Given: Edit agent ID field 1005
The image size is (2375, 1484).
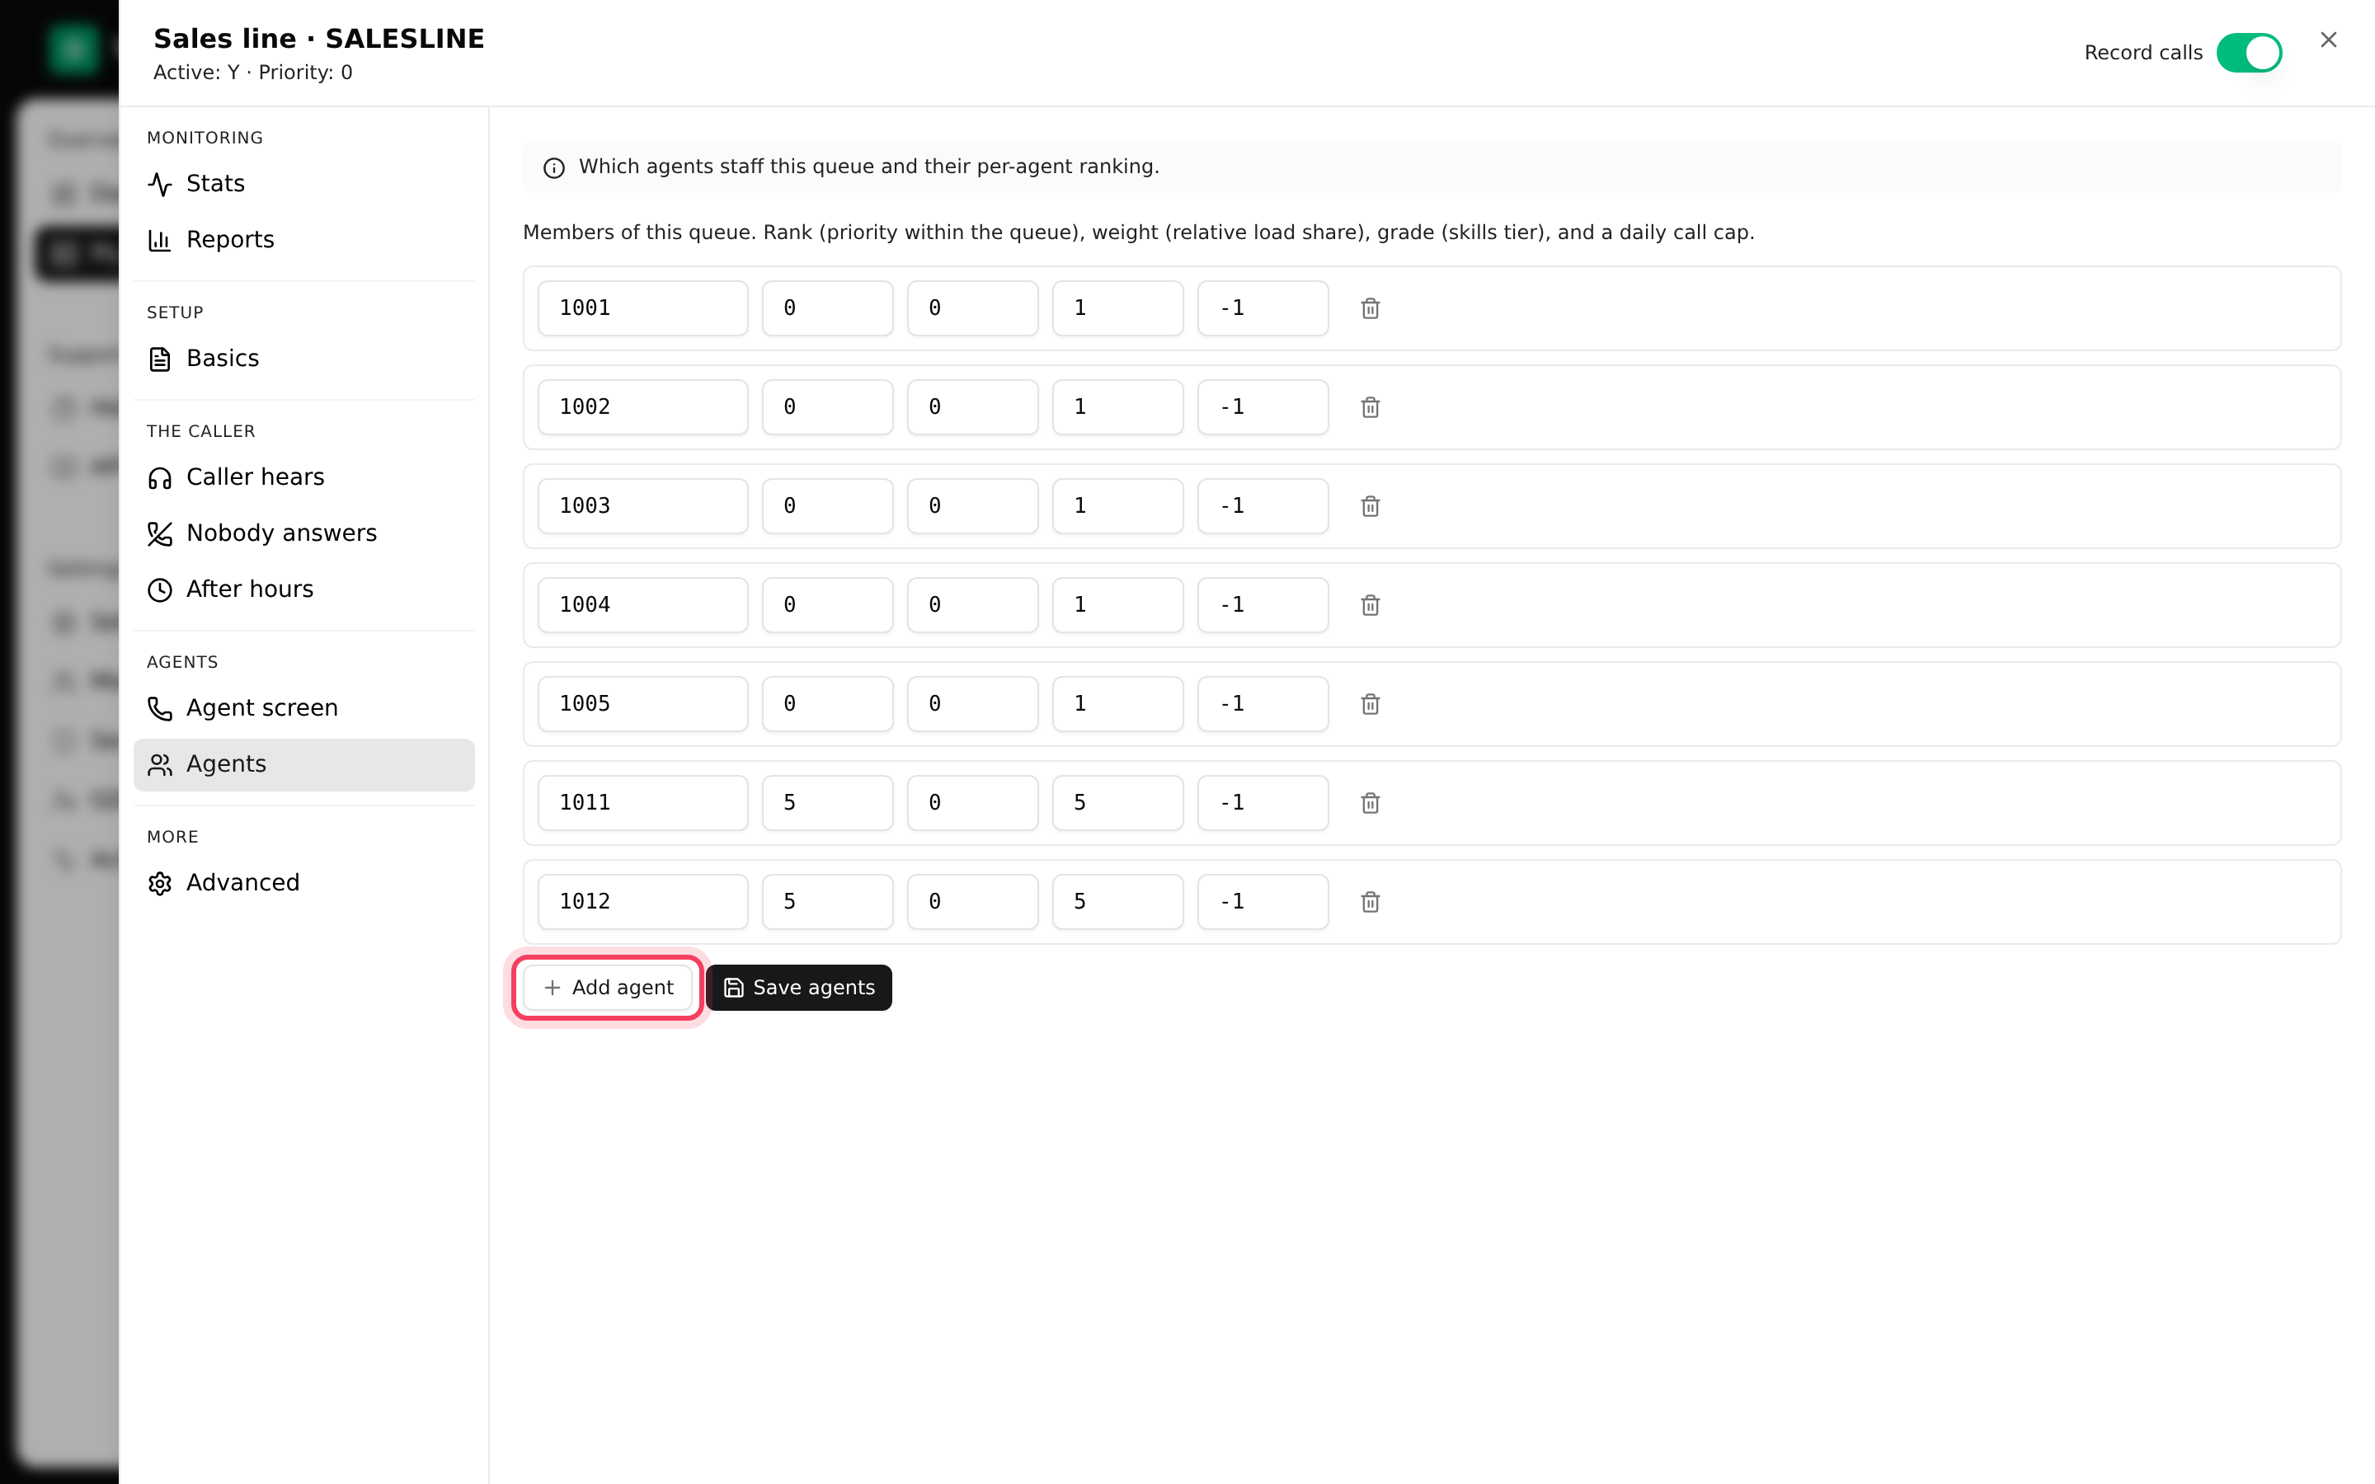Looking at the screenshot, I should click(x=643, y=704).
